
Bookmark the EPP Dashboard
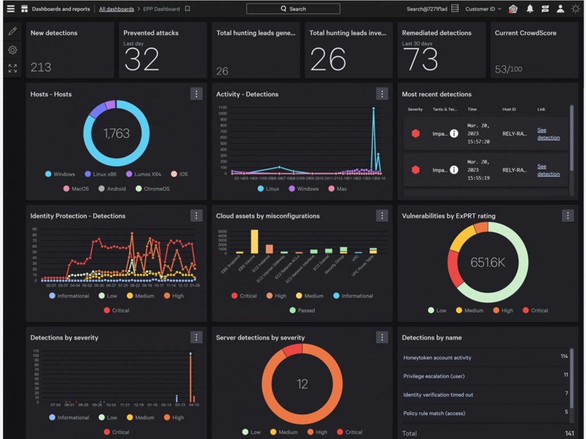tap(188, 9)
